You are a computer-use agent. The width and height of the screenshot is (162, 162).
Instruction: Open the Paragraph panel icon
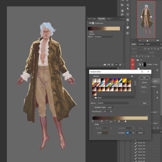[128, 9]
